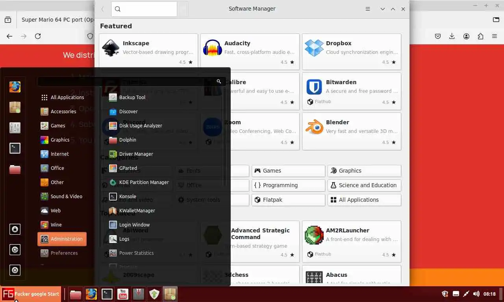Open AM2RLauncher in Top Rated
This screenshot has height=302, width=504.
coord(352,241)
